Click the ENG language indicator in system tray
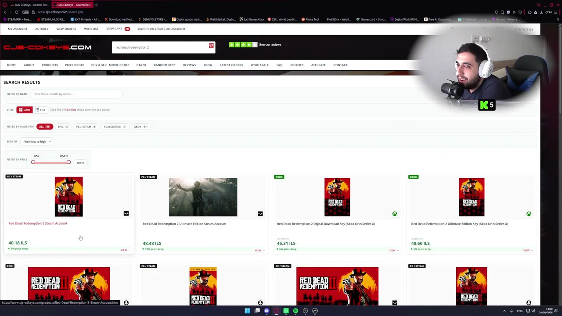Image resolution: width=562 pixels, height=316 pixels. (520, 311)
